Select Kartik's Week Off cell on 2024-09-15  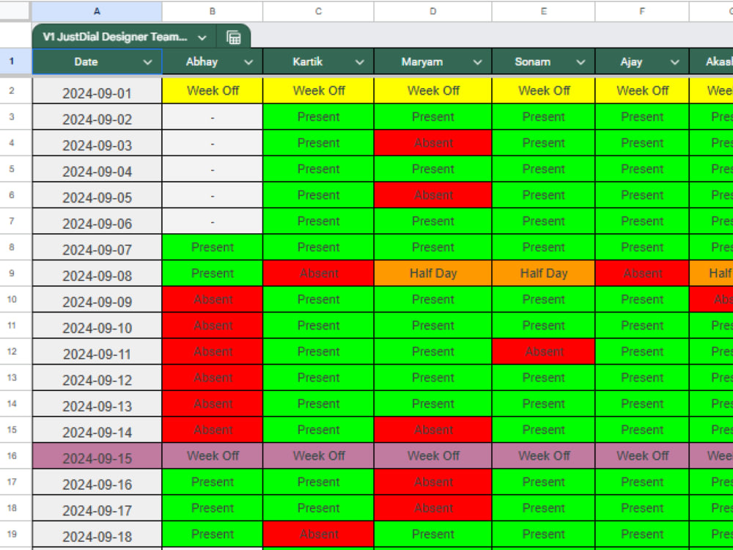[318, 456]
